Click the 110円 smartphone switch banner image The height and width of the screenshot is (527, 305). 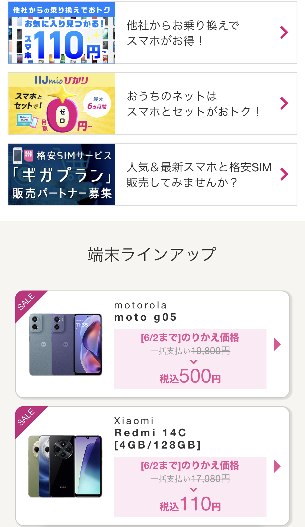[x=62, y=33]
